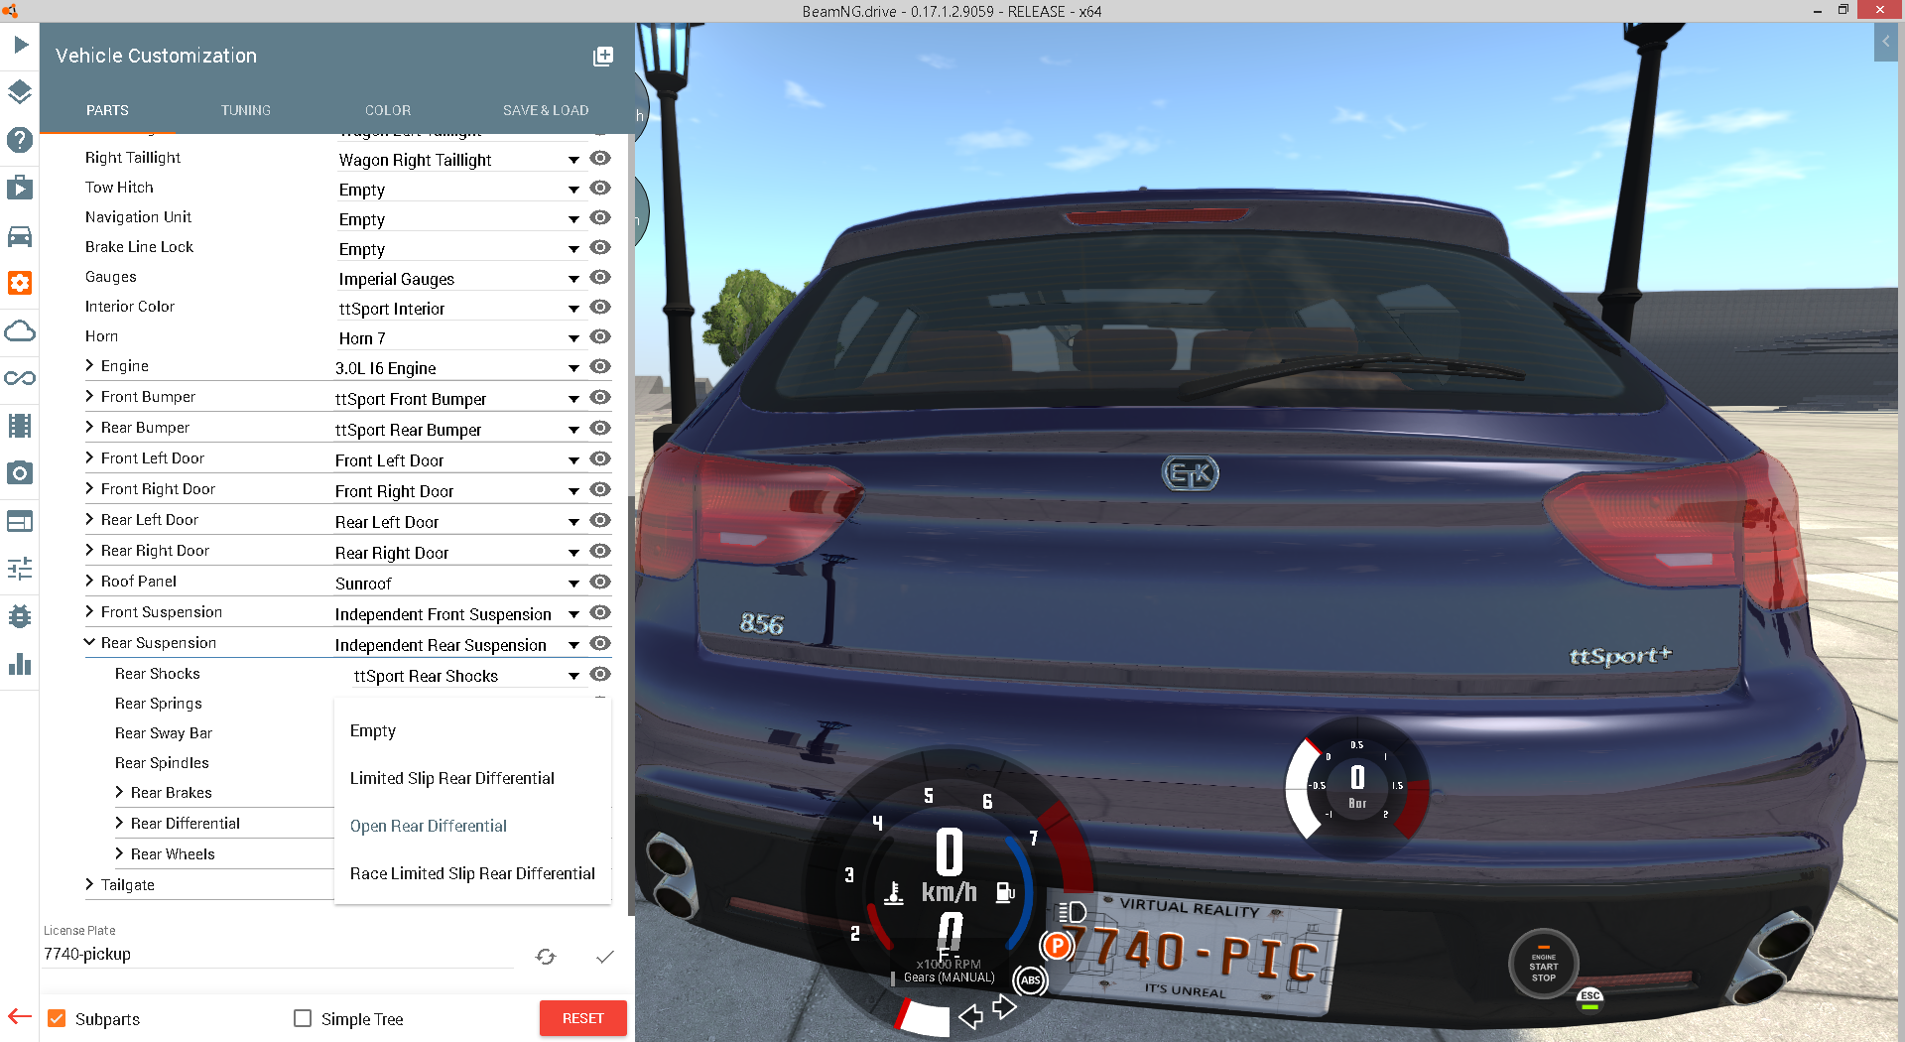
Task: Apply license plate with the checkmark icon
Action: pos(605,957)
